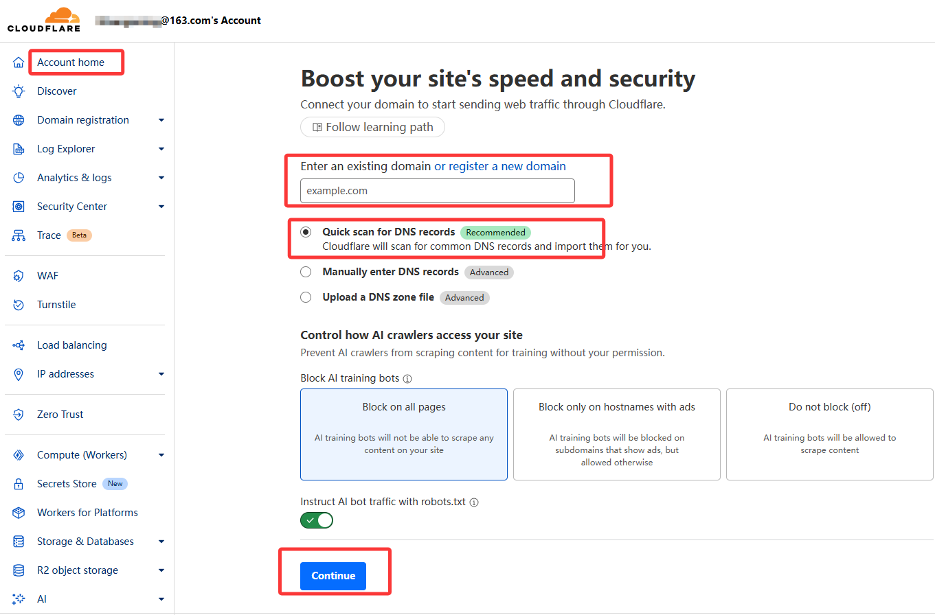Screen dimensions: 935x615
Task: Click the WAF shield icon
Action: click(19, 276)
